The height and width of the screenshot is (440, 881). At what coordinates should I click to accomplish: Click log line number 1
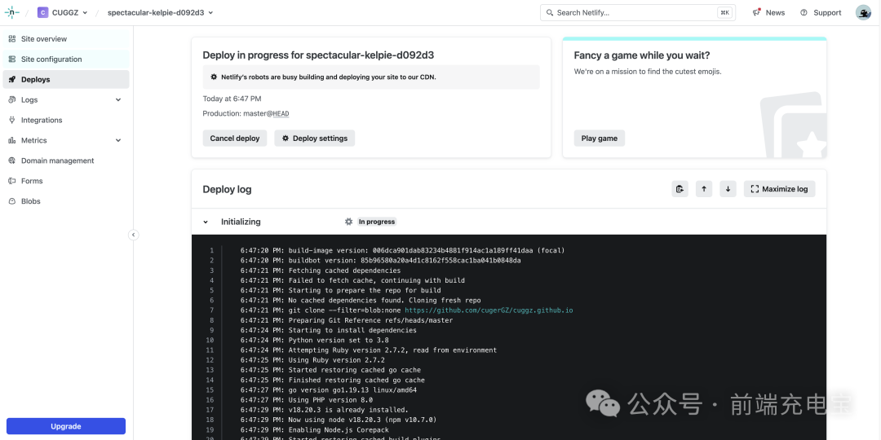[x=212, y=250]
